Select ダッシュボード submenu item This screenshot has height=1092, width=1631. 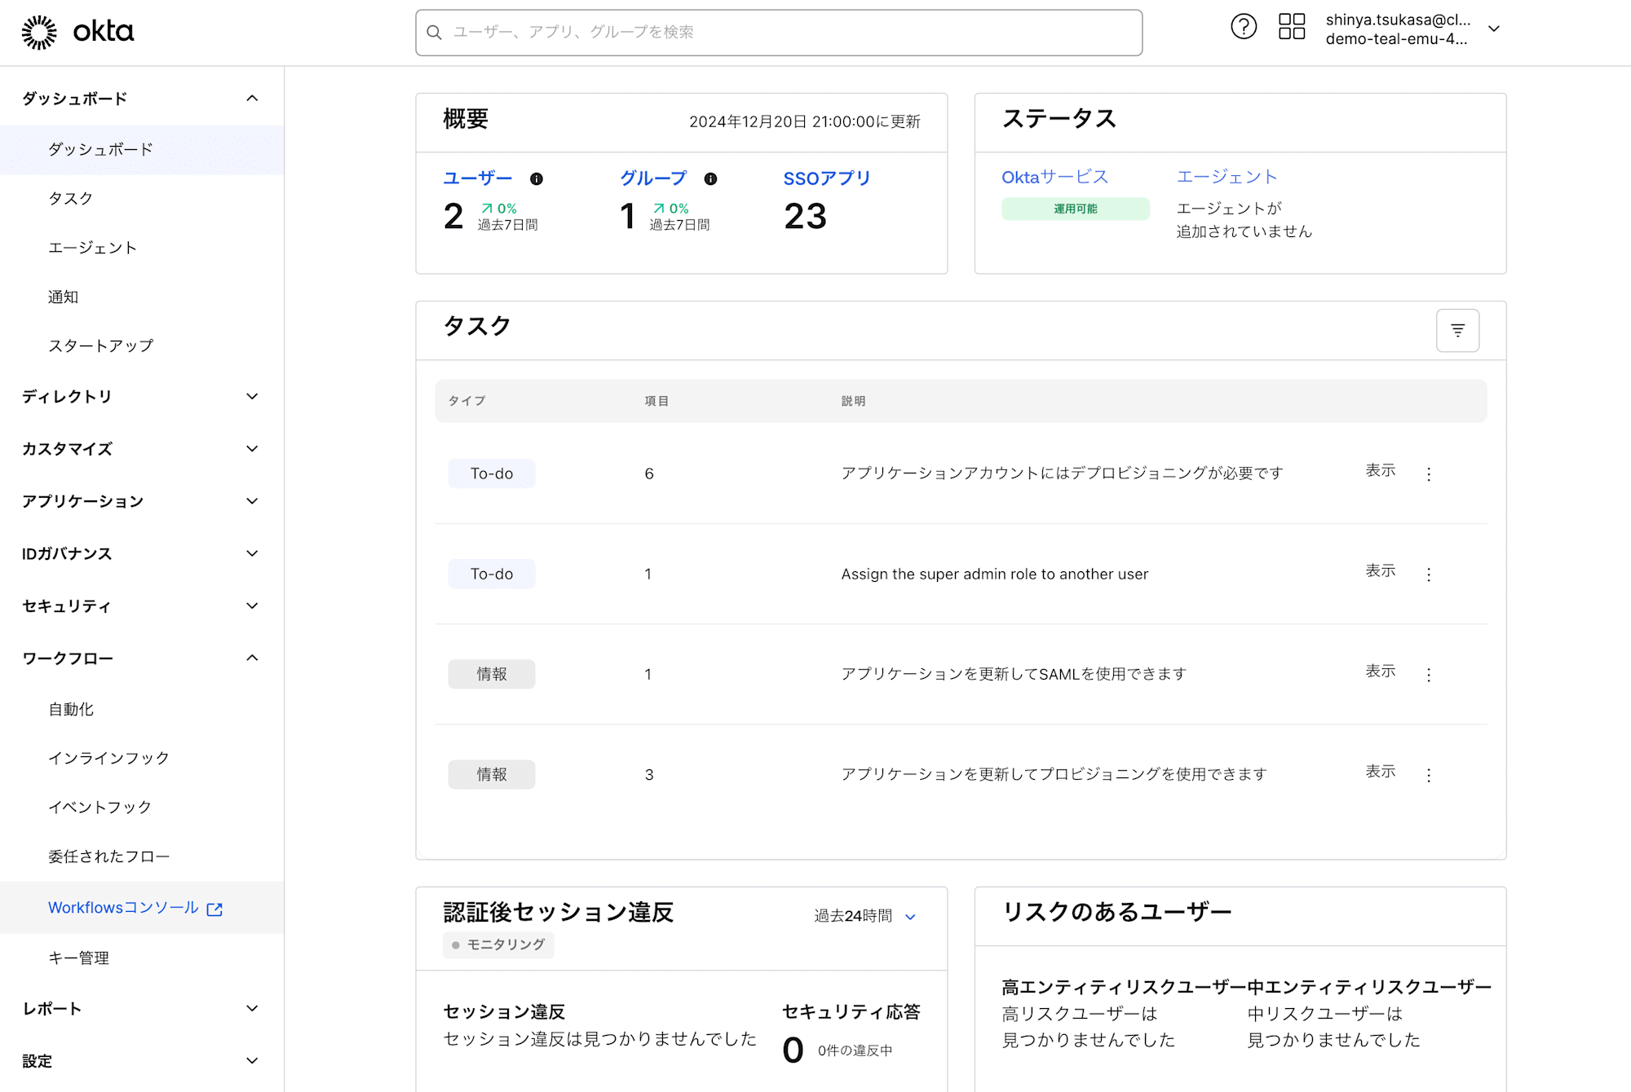click(x=142, y=150)
